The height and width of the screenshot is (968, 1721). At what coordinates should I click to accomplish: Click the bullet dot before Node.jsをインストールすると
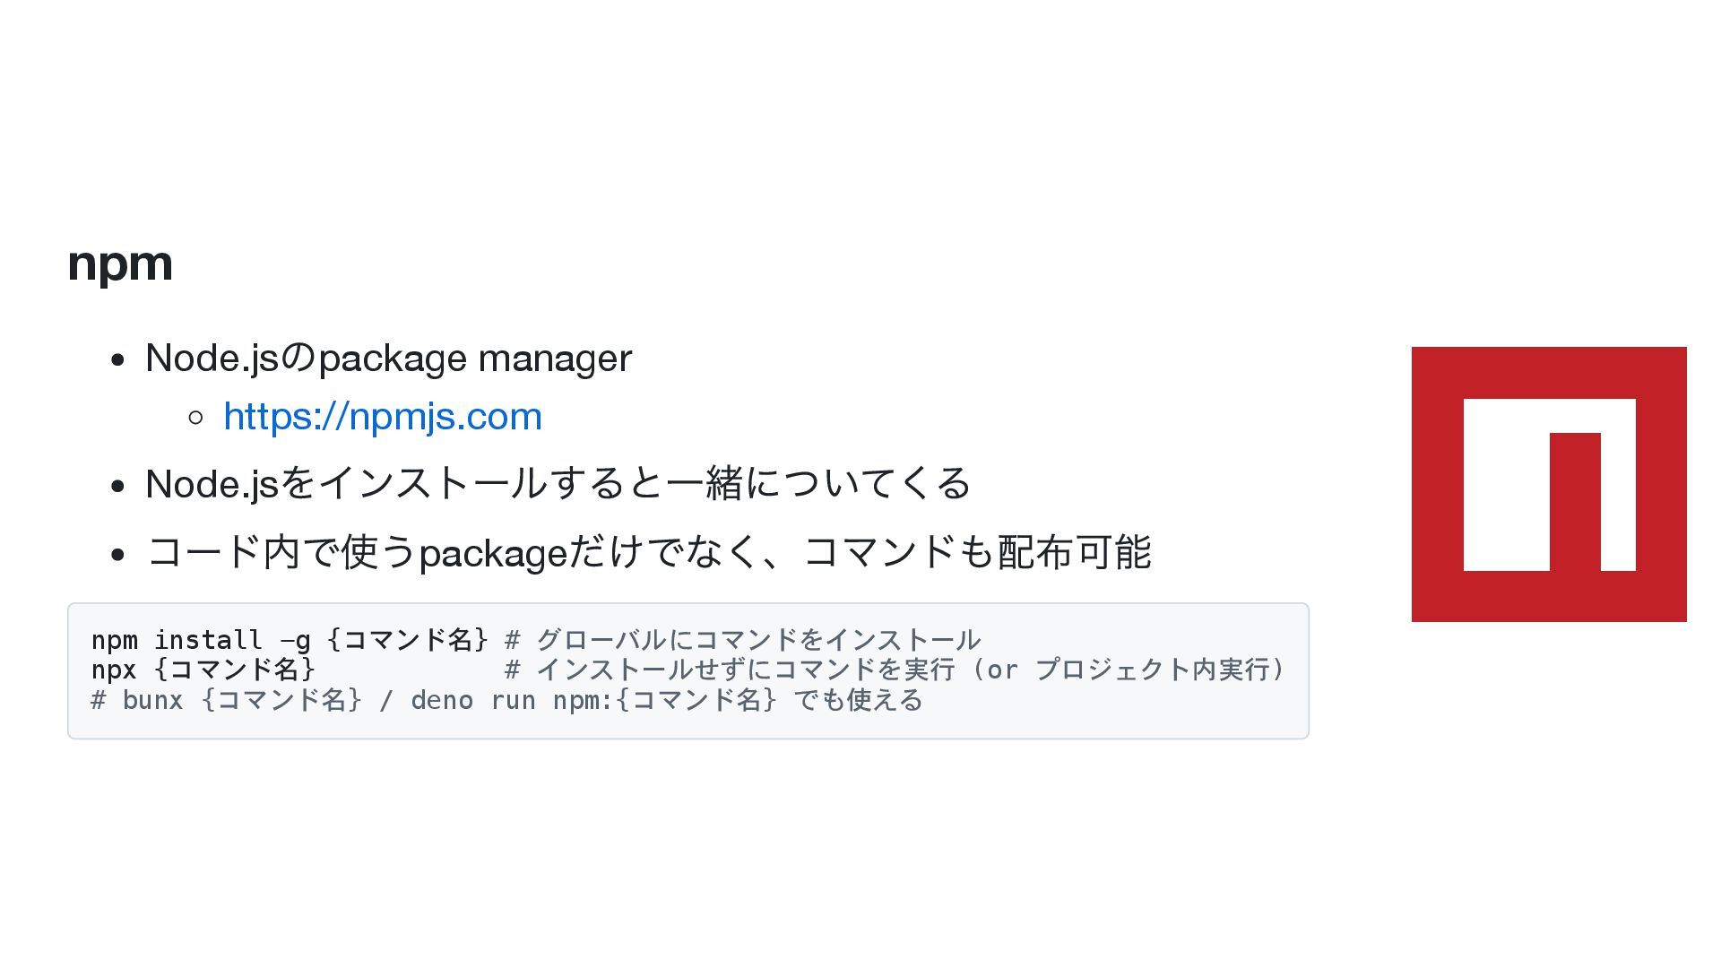[x=118, y=486]
